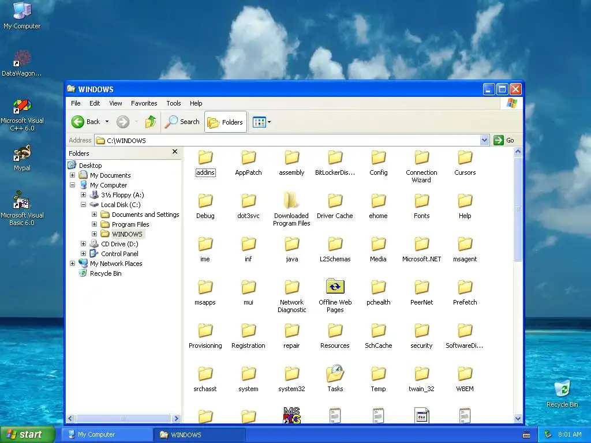
Task: Select Microsoft Visual C++ 6.0 shortcut
Action: [23, 115]
